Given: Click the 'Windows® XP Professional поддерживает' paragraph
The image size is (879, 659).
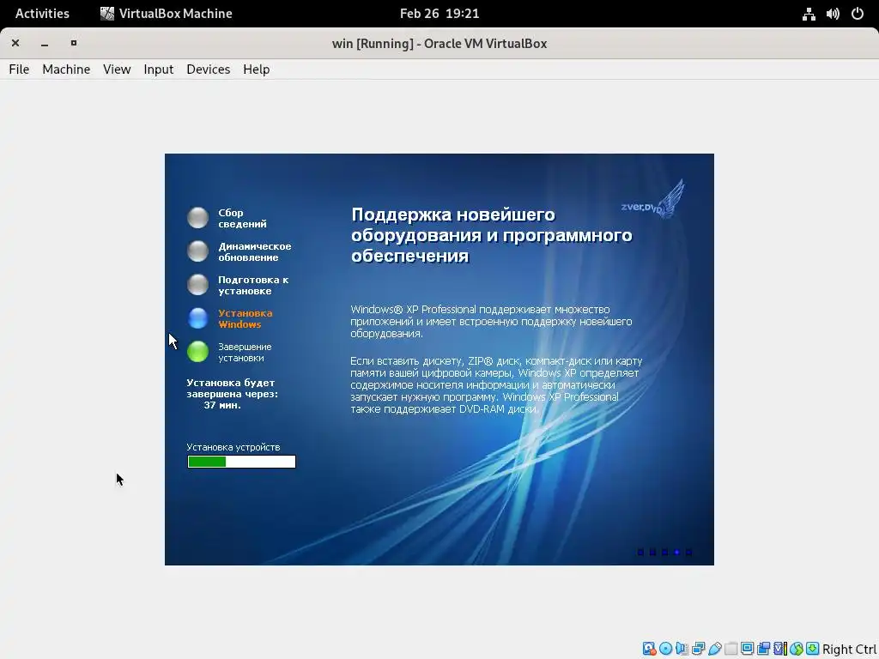Looking at the screenshot, I should [x=491, y=321].
